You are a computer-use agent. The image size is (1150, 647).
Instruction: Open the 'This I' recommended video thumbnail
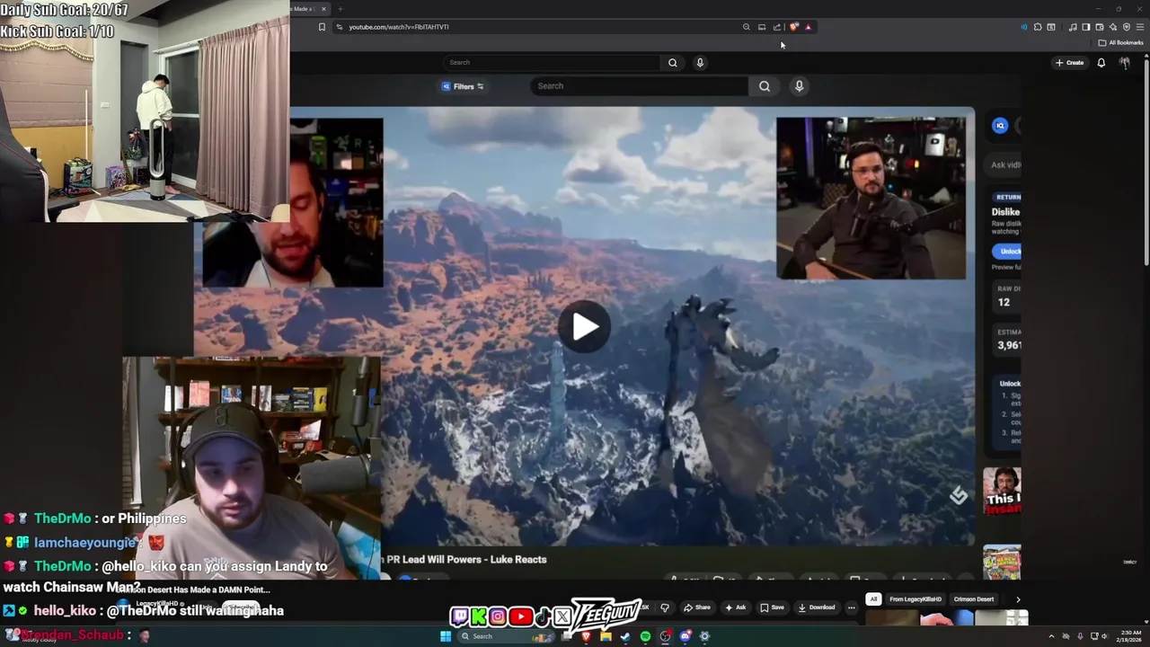point(1002,491)
